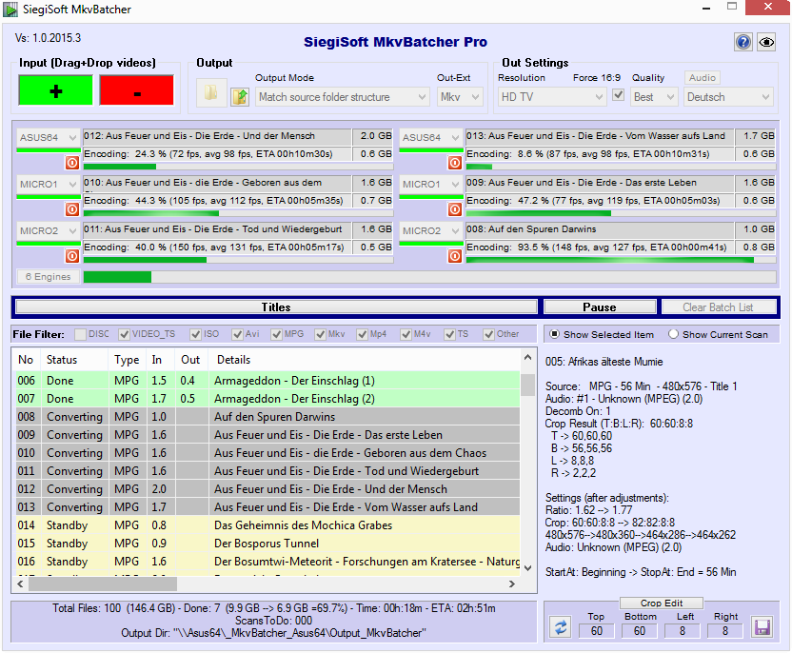This screenshot has width=792, height=653.
Task: Click the MkvBatcher app icon in title bar
Action: (x=10, y=10)
